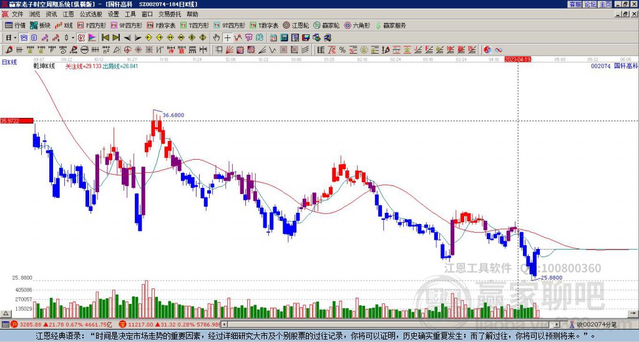Open the 设置 menu
639x342 pixels.
[114, 14]
